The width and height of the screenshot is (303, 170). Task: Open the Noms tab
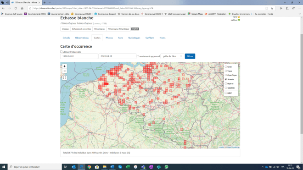tap(163, 38)
